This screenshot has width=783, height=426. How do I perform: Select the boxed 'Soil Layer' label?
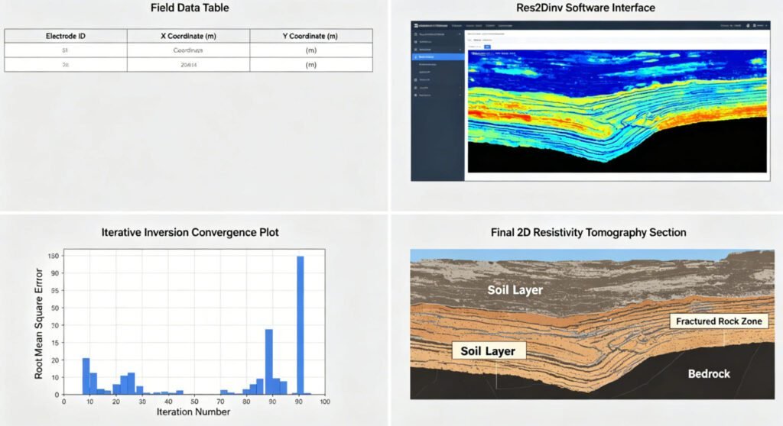point(488,350)
